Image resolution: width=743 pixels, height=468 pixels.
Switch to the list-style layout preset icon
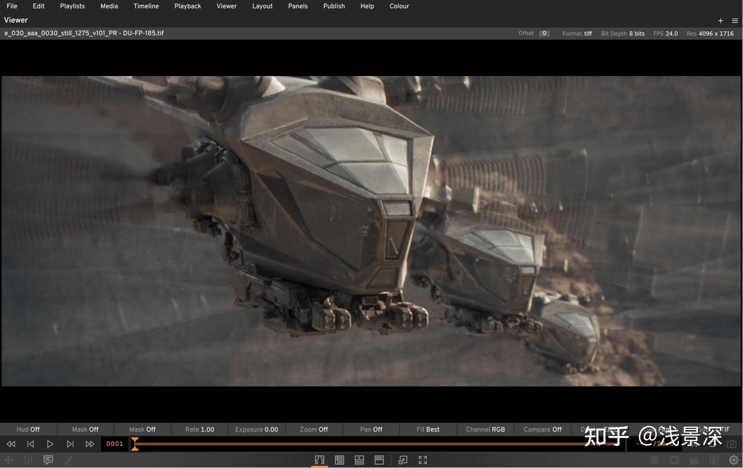pyautogui.click(x=339, y=460)
